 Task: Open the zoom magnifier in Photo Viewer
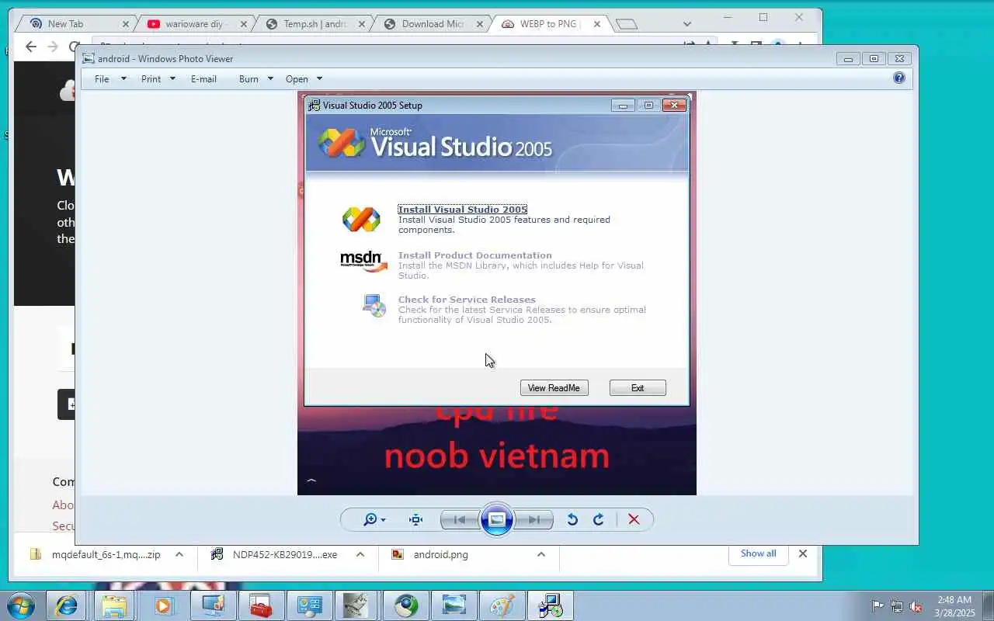[374, 519]
